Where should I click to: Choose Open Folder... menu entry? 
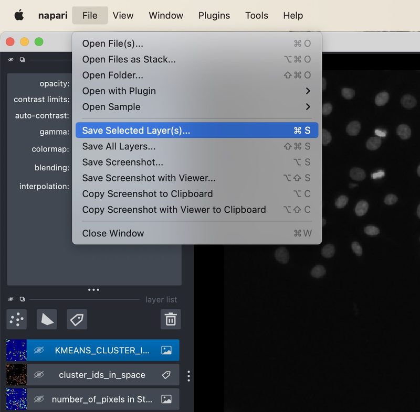pyautogui.click(x=197, y=75)
